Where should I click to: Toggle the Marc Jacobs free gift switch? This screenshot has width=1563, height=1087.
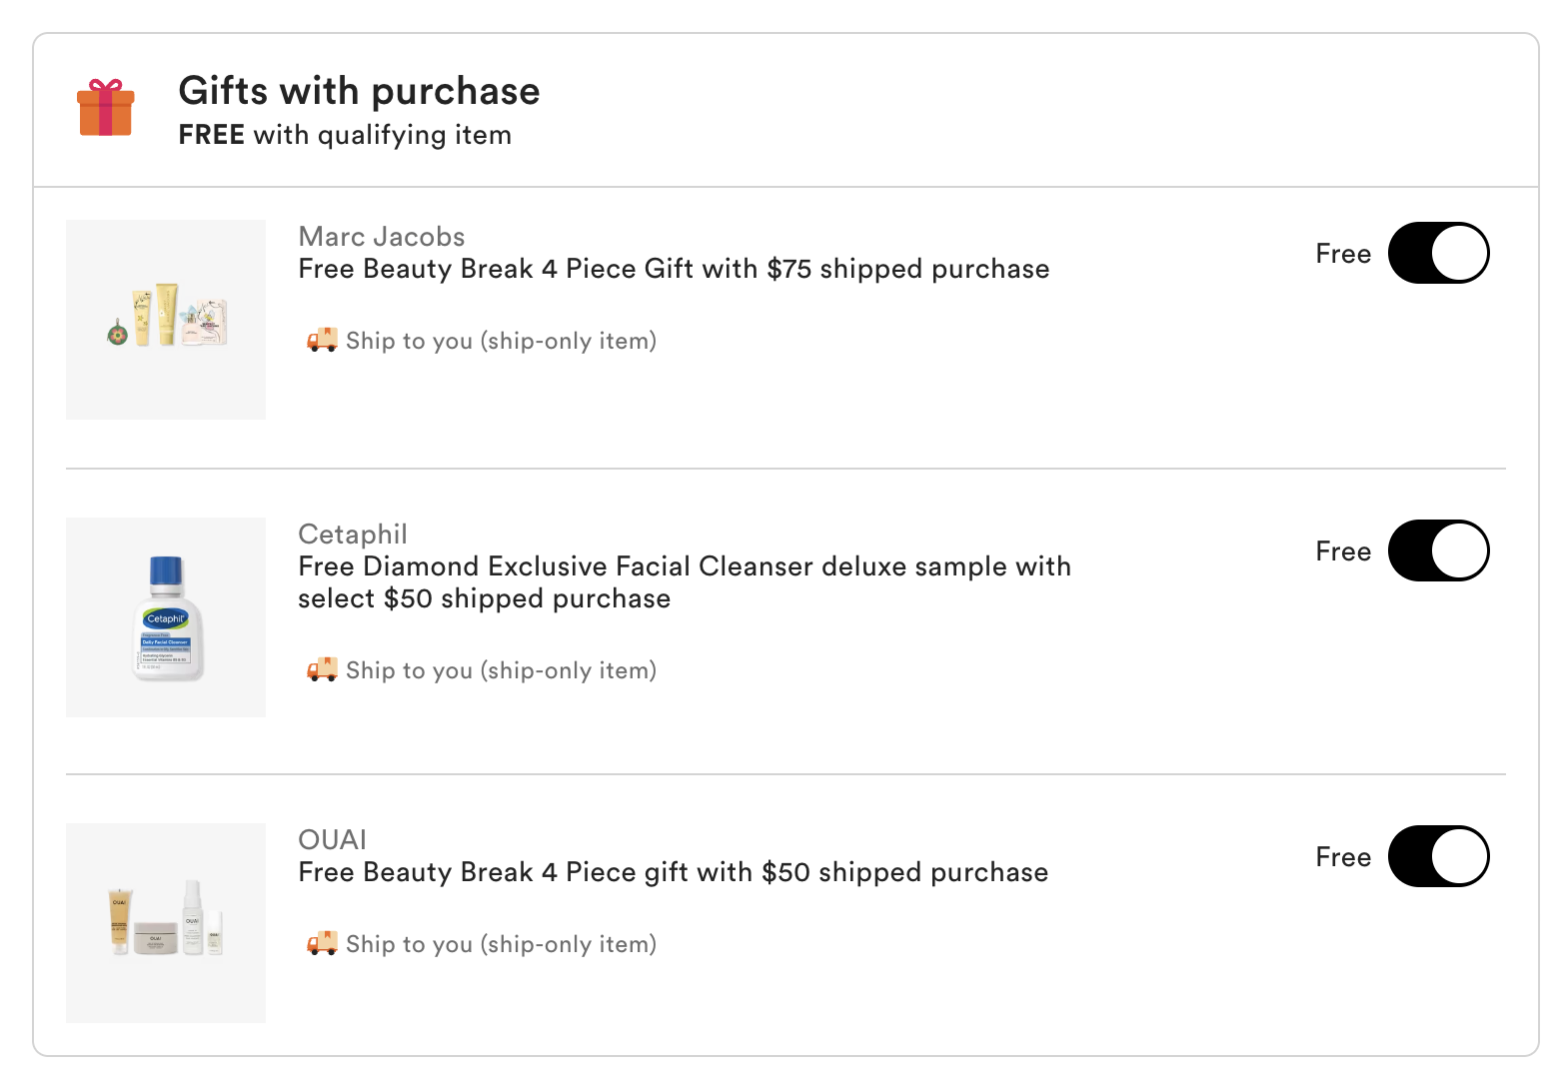click(x=1438, y=254)
